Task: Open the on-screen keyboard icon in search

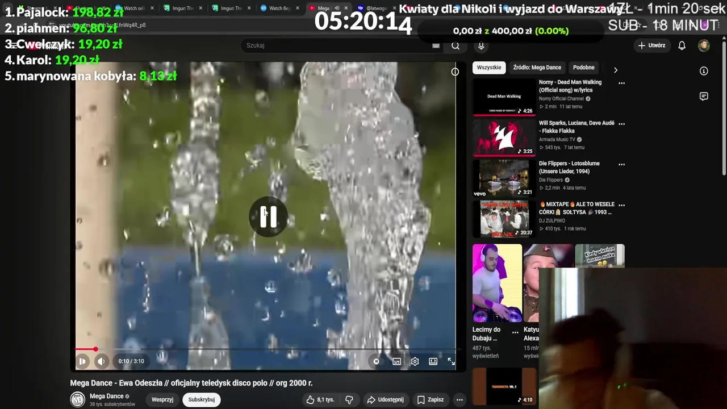Action: [x=436, y=45]
